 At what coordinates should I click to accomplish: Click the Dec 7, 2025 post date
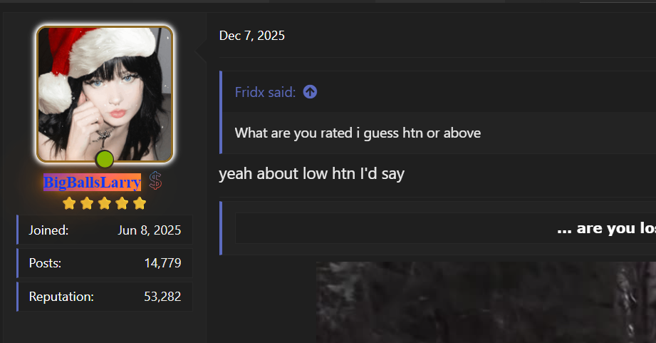coord(252,36)
